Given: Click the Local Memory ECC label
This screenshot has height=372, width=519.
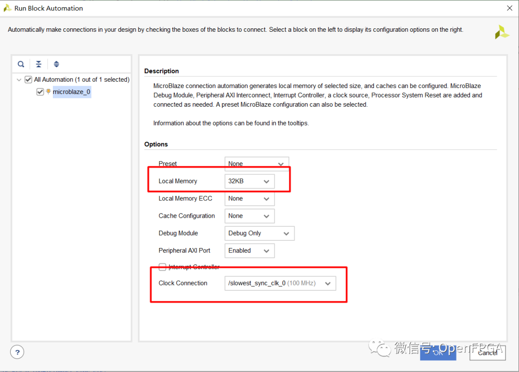Looking at the screenshot, I should click(185, 198).
